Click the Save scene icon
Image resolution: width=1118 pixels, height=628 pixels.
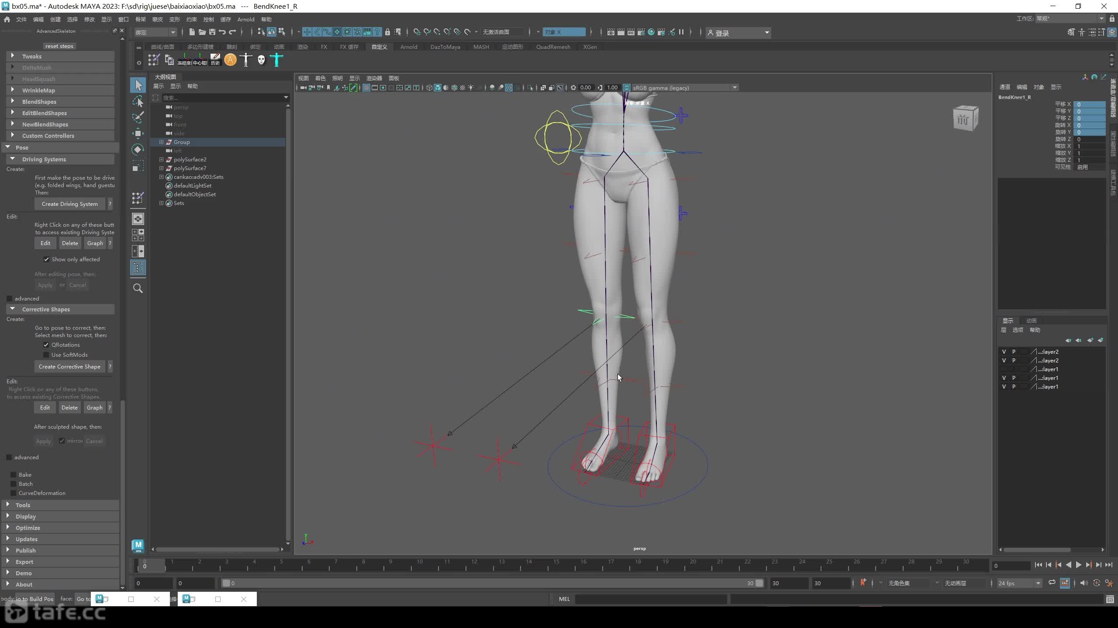pos(212,32)
